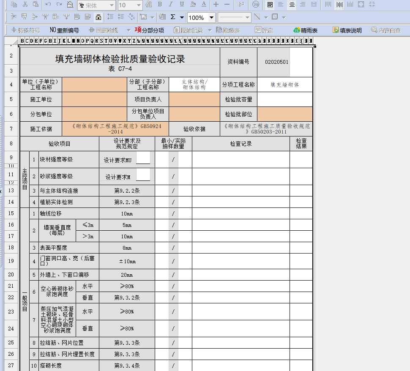Click the insert picture icon
The width and height of the screenshot is (410, 371).
[144, 17]
